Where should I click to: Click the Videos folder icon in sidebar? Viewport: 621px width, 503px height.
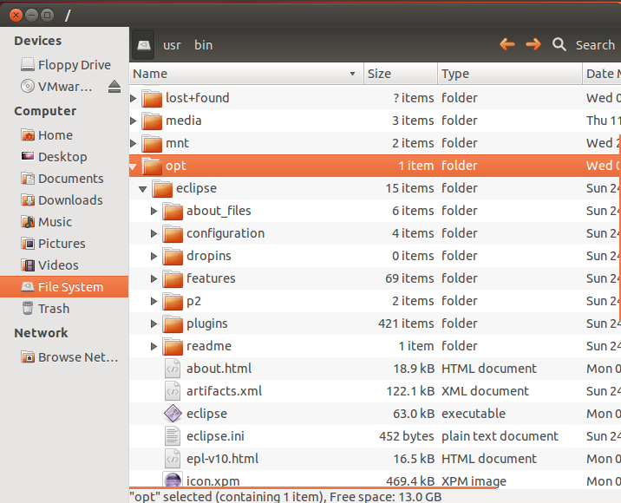point(28,265)
